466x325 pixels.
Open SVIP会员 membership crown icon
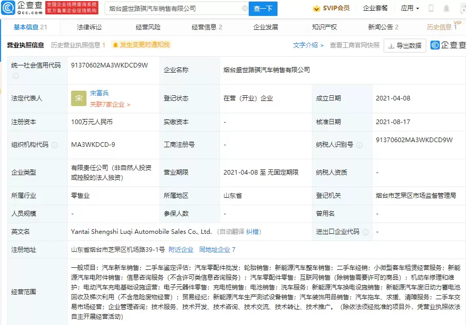317,9
